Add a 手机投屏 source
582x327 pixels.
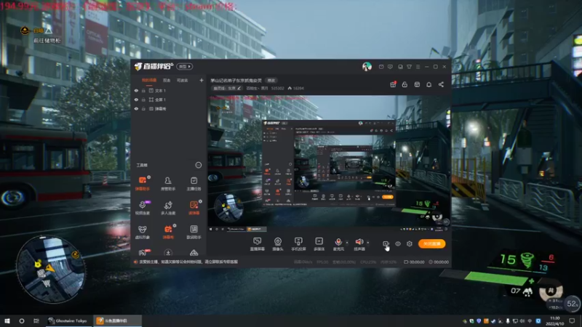click(298, 244)
